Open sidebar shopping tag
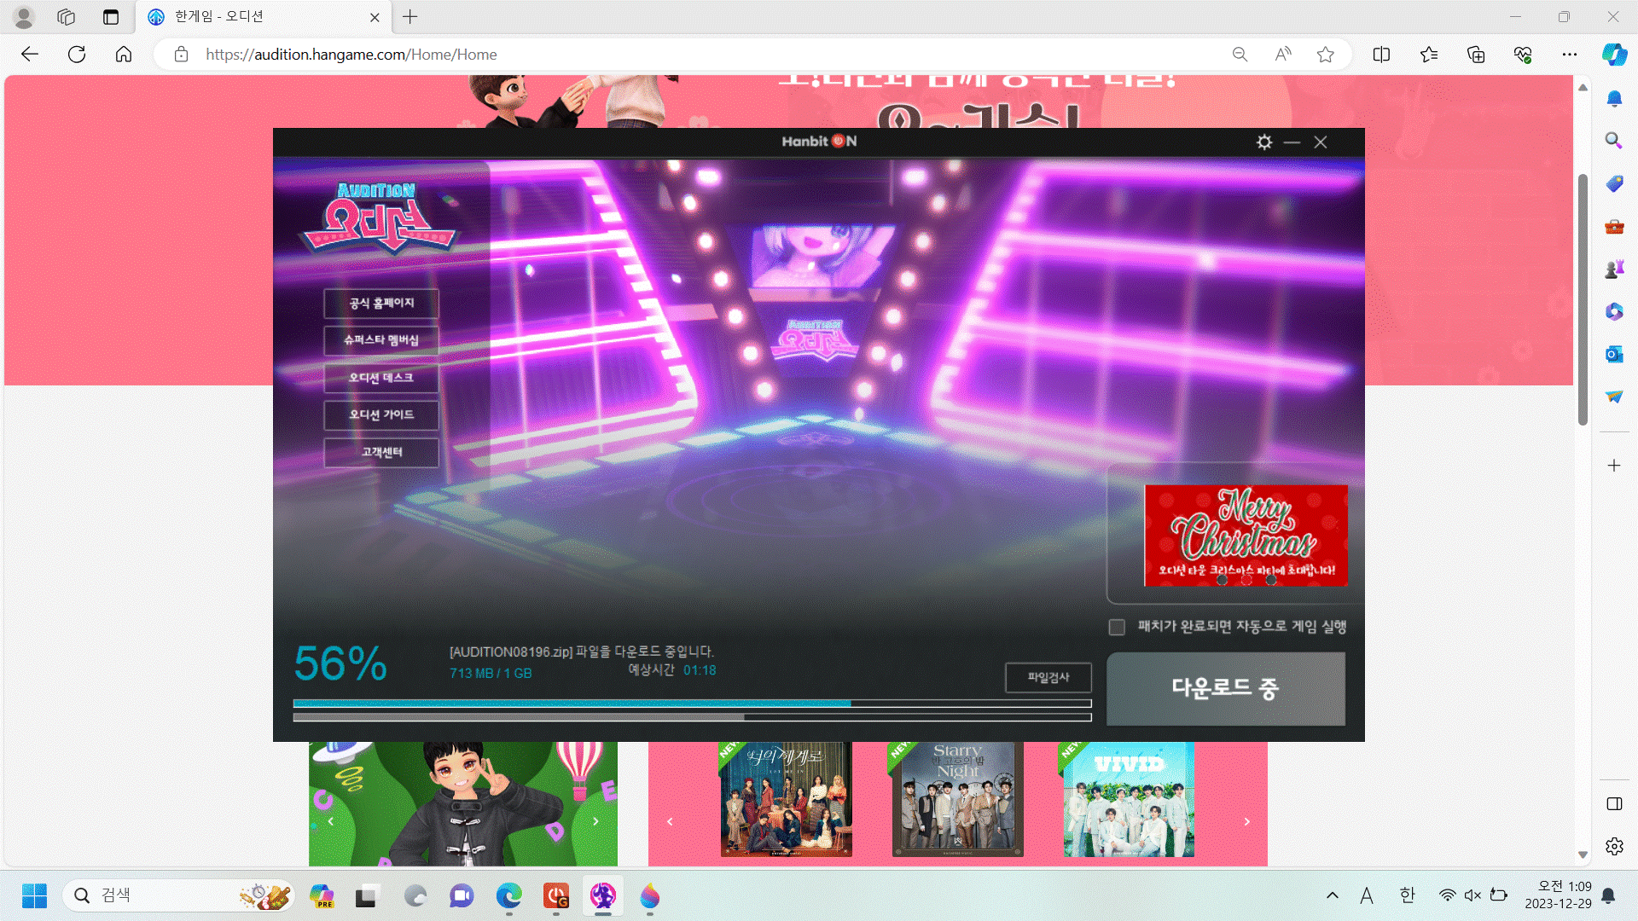The image size is (1638, 921). [x=1614, y=183]
